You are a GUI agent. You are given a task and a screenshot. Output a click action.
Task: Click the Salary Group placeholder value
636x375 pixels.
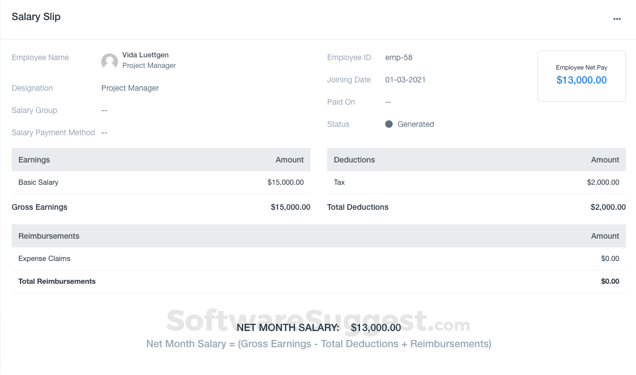pyautogui.click(x=104, y=110)
